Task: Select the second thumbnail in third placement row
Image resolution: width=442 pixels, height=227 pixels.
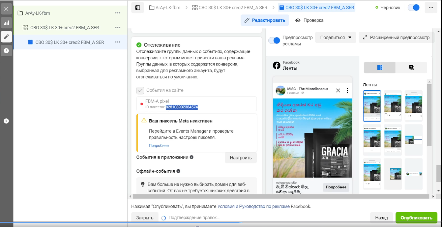Action: coord(393,174)
